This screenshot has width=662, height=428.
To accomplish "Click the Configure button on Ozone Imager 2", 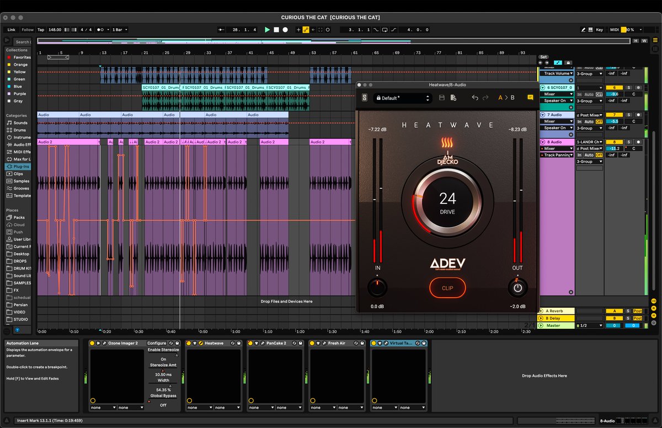I will 157,343.
